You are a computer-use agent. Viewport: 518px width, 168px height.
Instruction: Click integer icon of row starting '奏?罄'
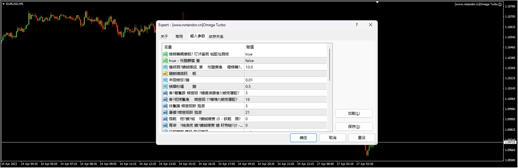tap(165, 93)
